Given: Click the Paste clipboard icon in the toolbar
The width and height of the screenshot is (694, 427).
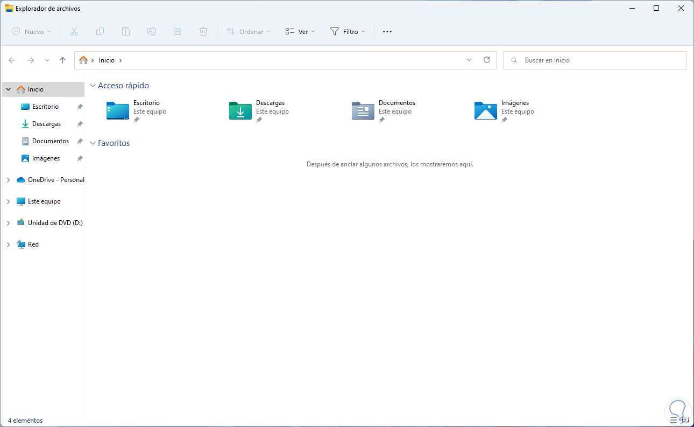Looking at the screenshot, I should (126, 32).
